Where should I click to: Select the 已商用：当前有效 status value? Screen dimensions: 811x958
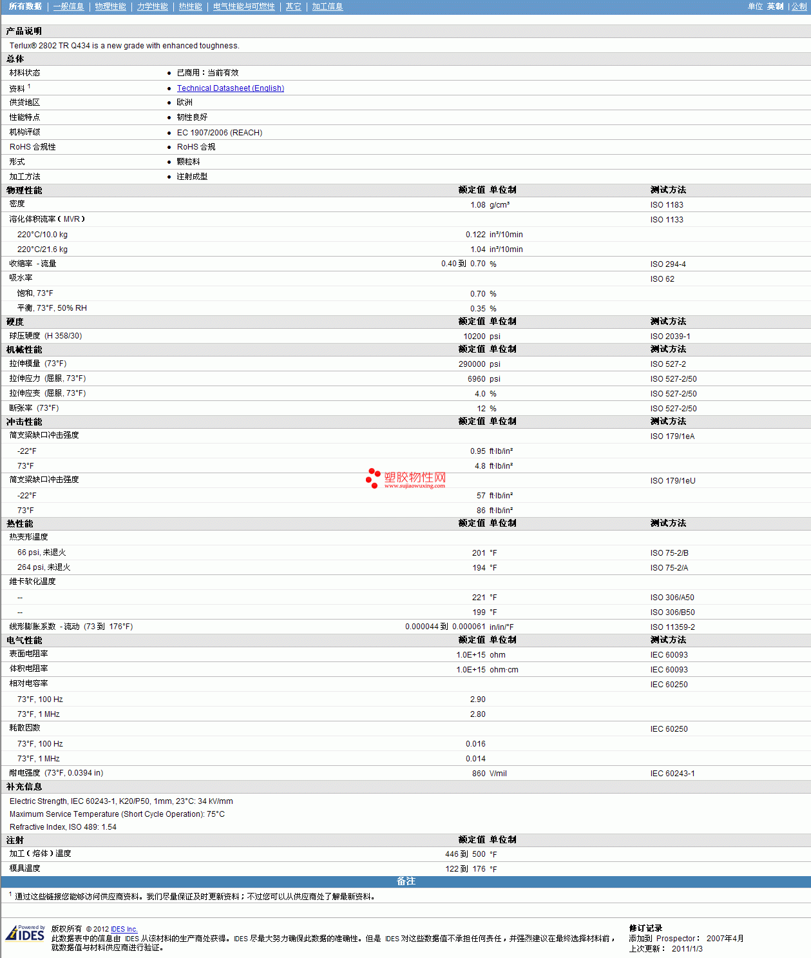[208, 73]
